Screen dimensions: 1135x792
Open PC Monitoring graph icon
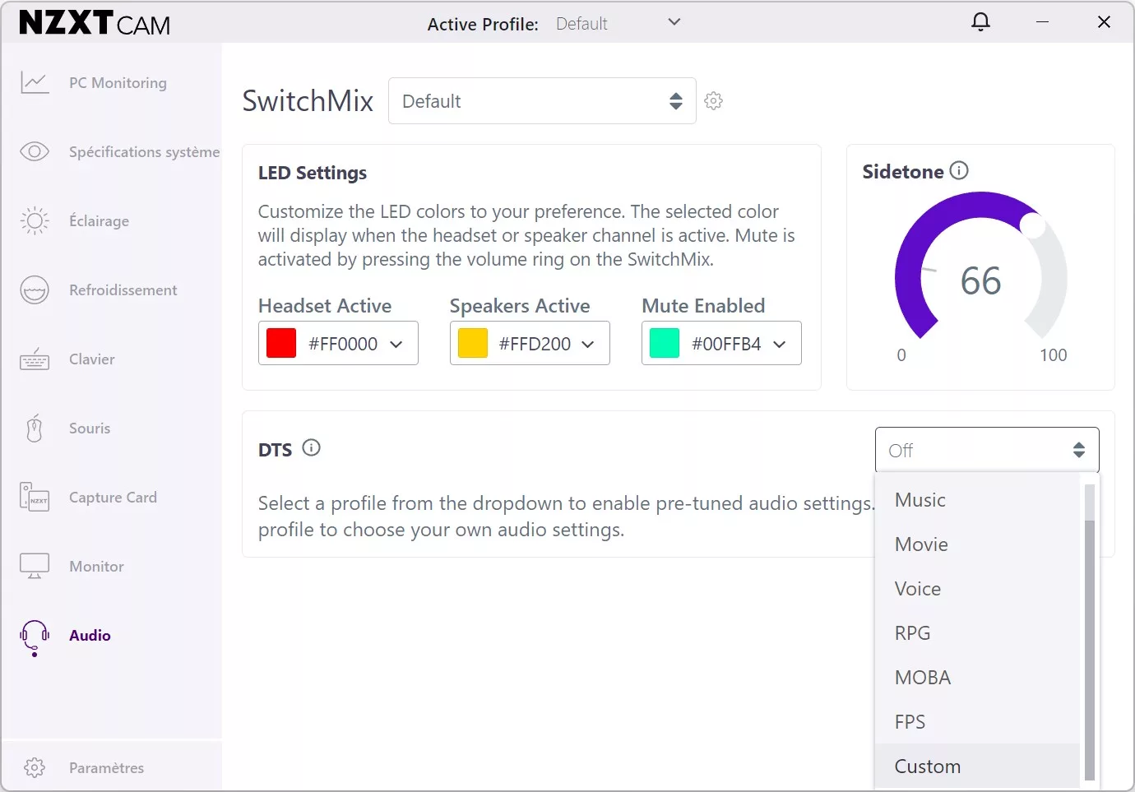(x=35, y=83)
